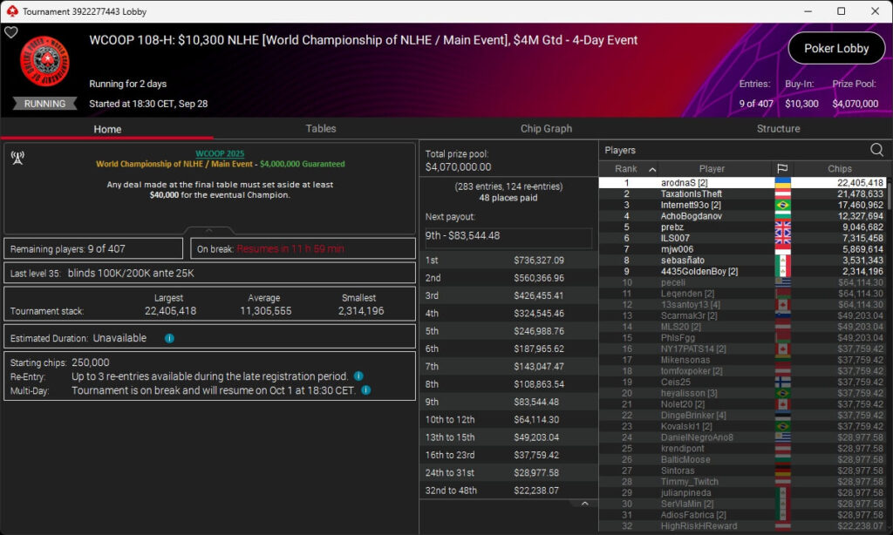The width and height of the screenshot is (893, 535).
Task: Click info icon beside Estimated Duration
Action: [x=169, y=338]
